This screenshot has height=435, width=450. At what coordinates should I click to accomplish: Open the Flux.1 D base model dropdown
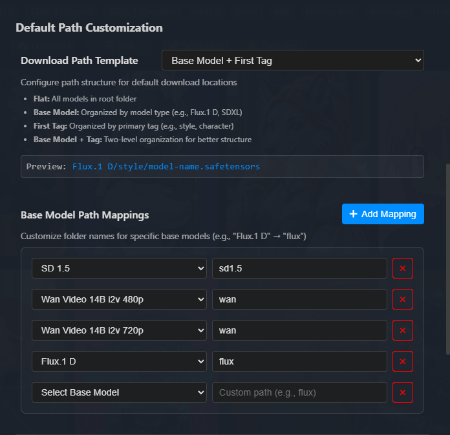click(119, 361)
